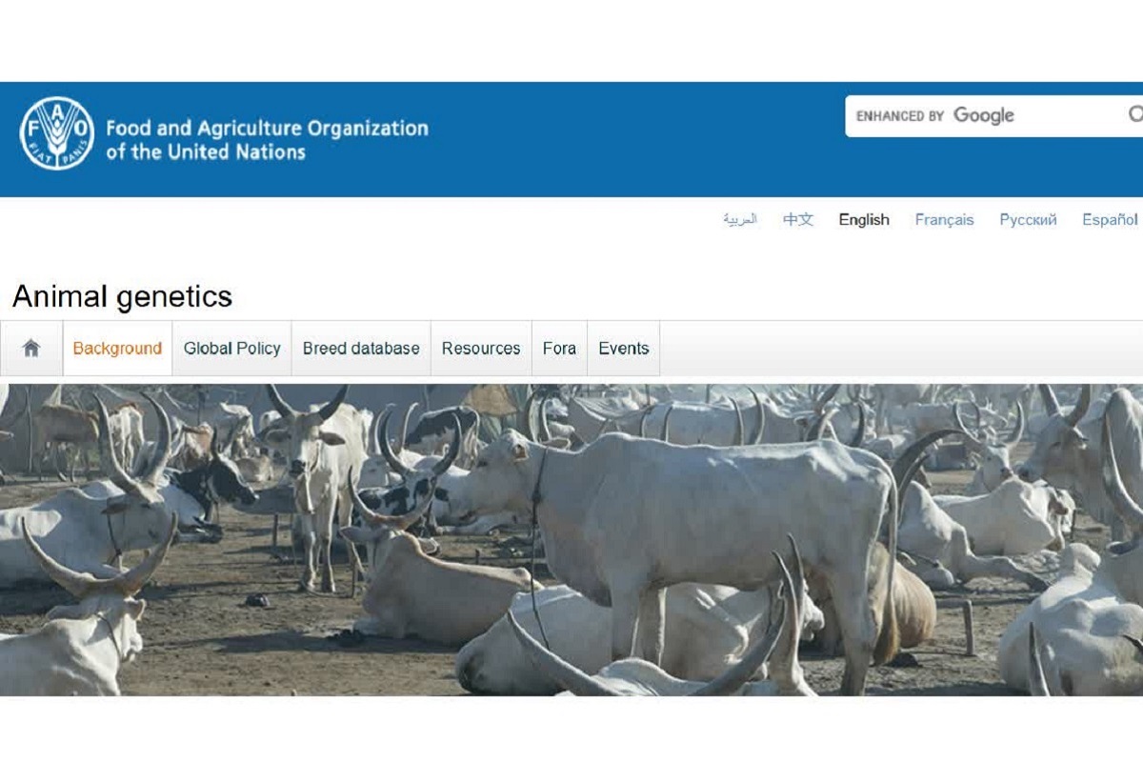Image resolution: width=1143 pixels, height=762 pixels.
Task: Click the Animal genetics page heading
Action: point(122,296)
